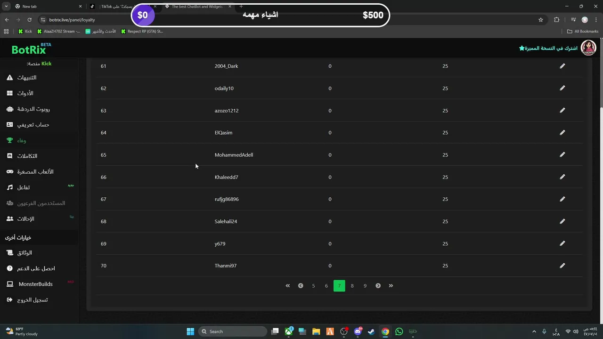The image size is (603, 339).
Task: Open File Explorer from taskbar
Action: pos(316,331)
